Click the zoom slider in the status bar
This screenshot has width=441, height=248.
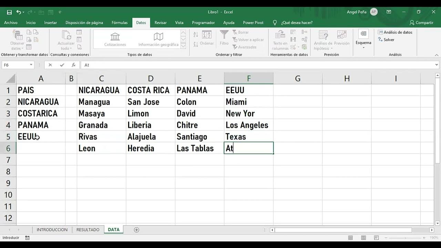point(405,238)
